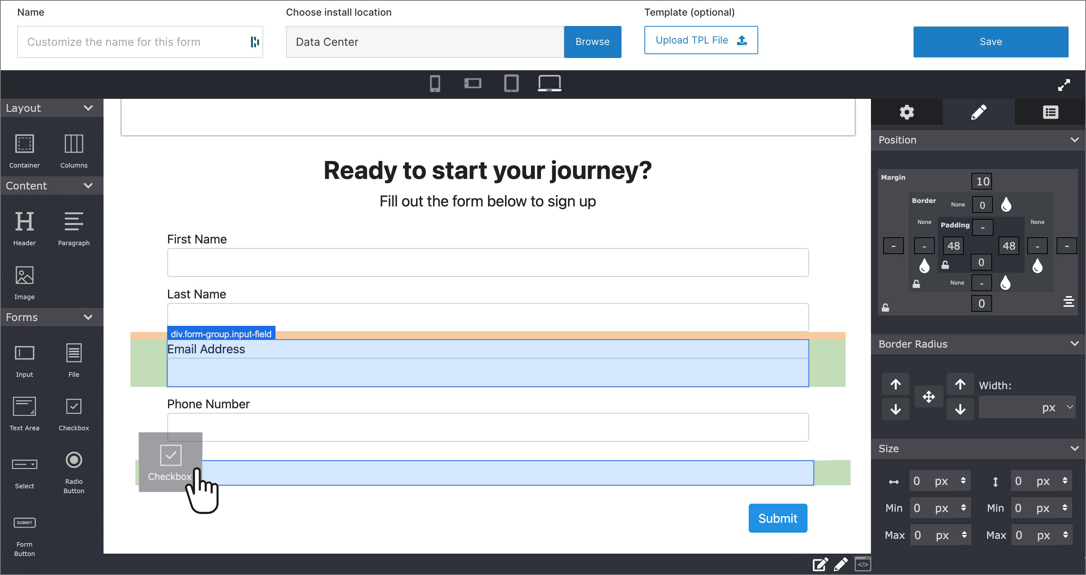Open bottom border color droplet

click(x=1005, y=283)
